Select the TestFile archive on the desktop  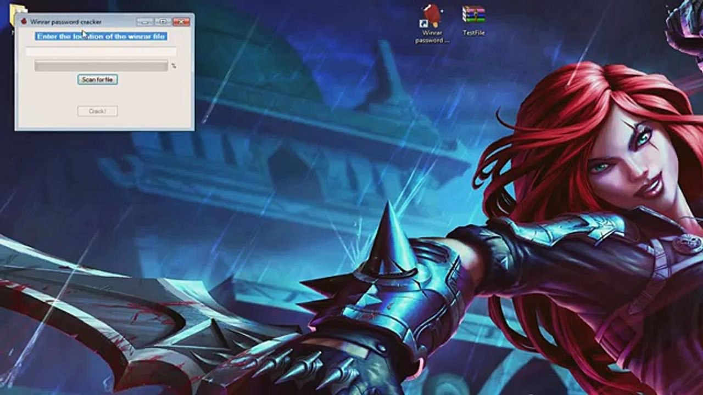(473, 21)
